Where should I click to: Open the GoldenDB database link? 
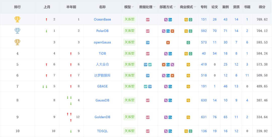click(102, 117)
